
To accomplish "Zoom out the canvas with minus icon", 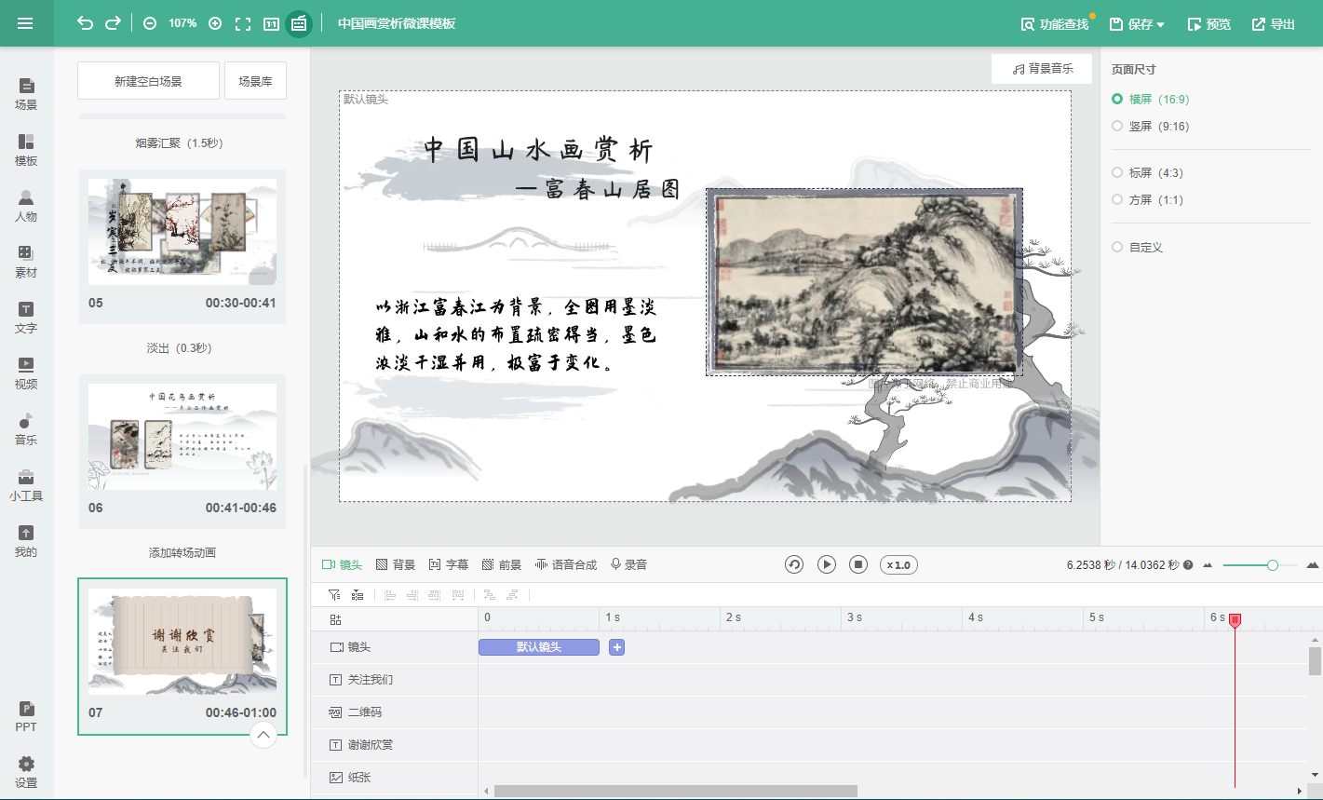I will [x=150, y=23].
